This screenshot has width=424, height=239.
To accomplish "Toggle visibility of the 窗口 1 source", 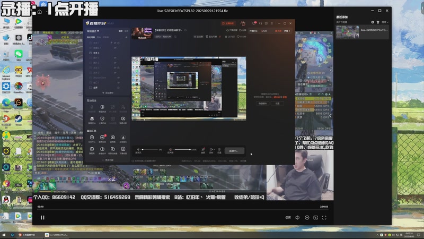I will tap(118, 83).
